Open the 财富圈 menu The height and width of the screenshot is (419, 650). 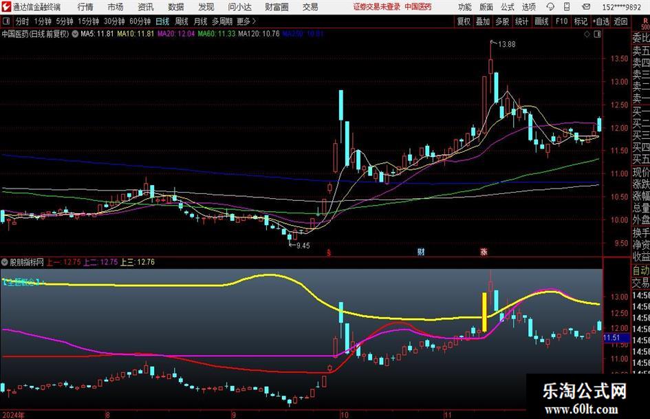coord(277,7)
